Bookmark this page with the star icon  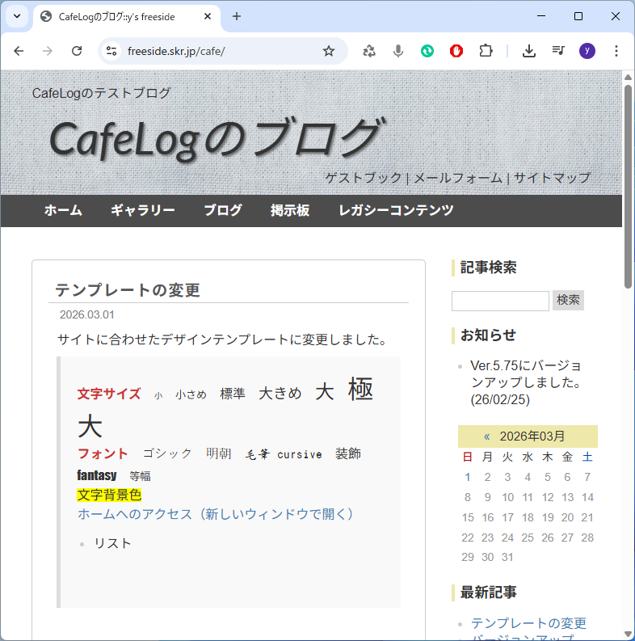tap(329, 51)
